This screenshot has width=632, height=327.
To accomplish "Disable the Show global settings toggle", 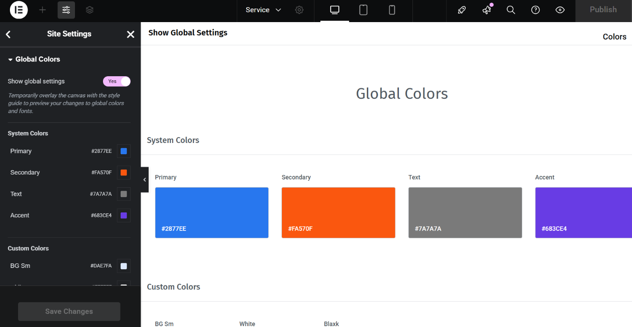I will point(117,81).
